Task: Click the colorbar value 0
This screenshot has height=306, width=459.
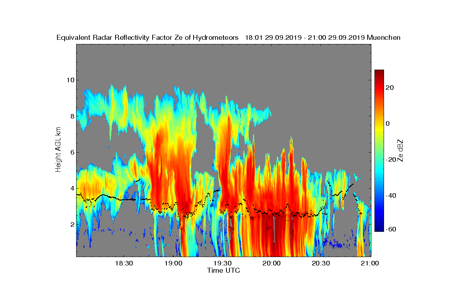Action: 388,124
